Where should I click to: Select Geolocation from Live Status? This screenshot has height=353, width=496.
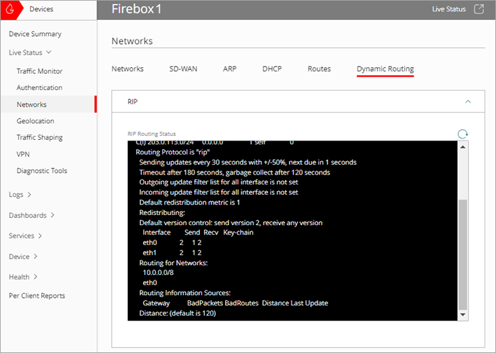coord(35,121)
